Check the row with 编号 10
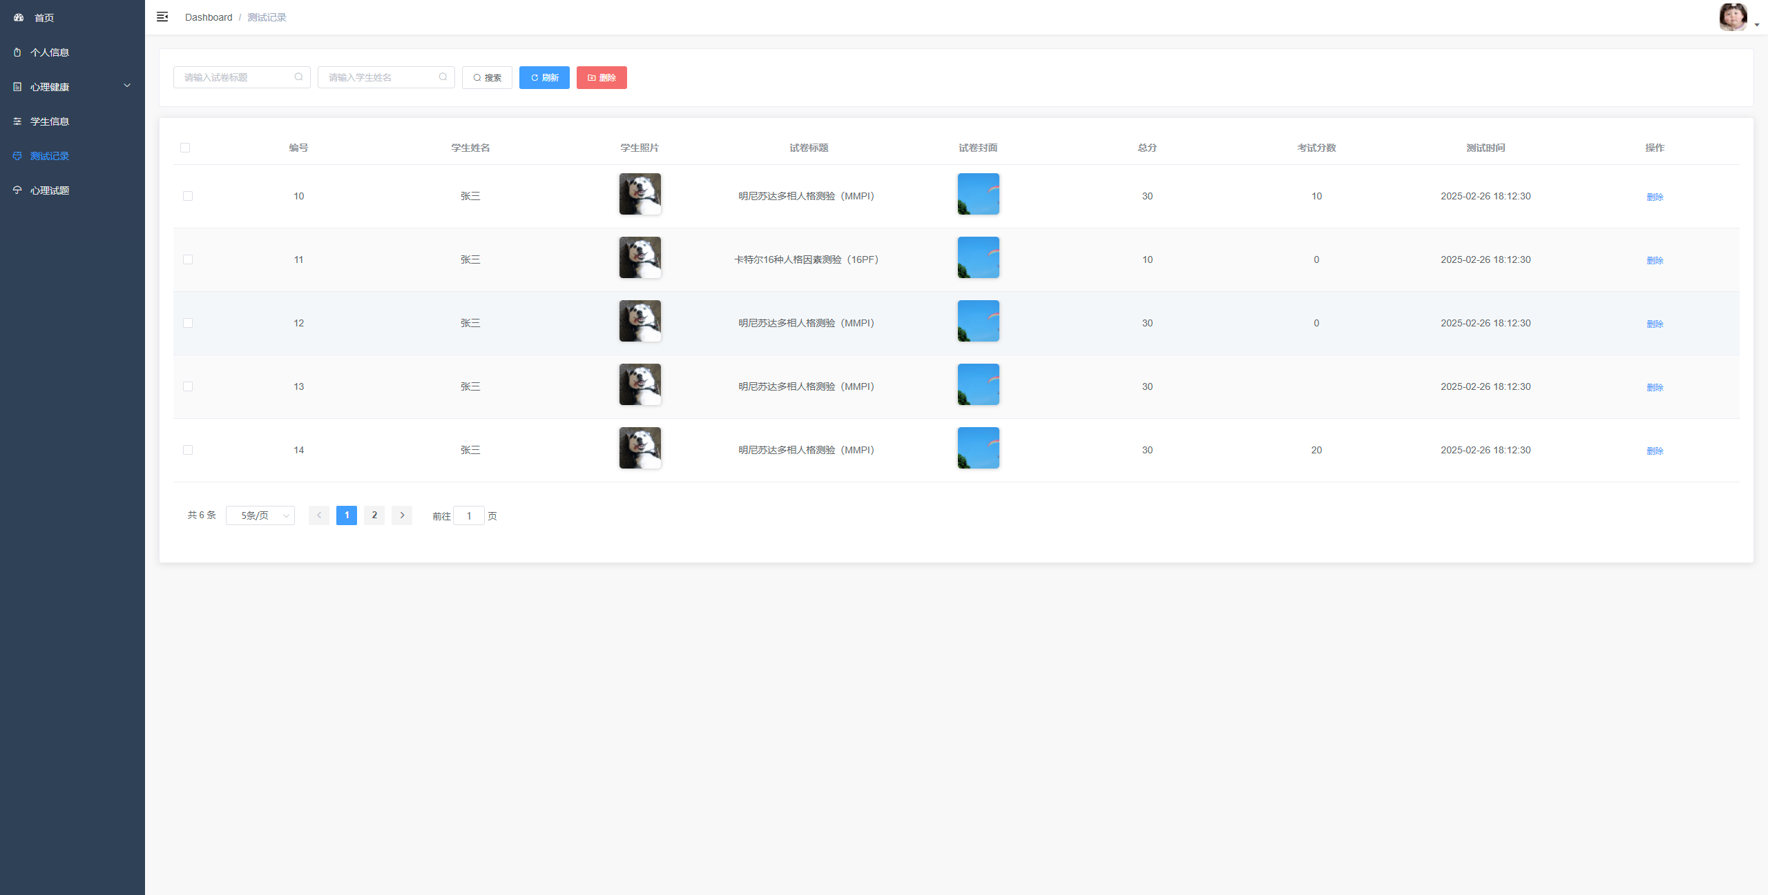1768x895 pixels. click(188, 196)
